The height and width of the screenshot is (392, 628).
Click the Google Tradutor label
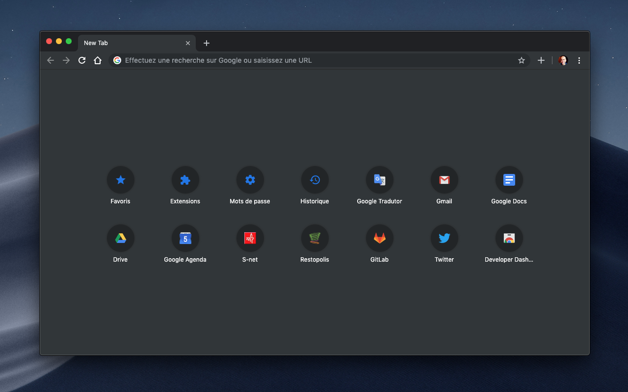pyautogui.click(x=379, y=201)
